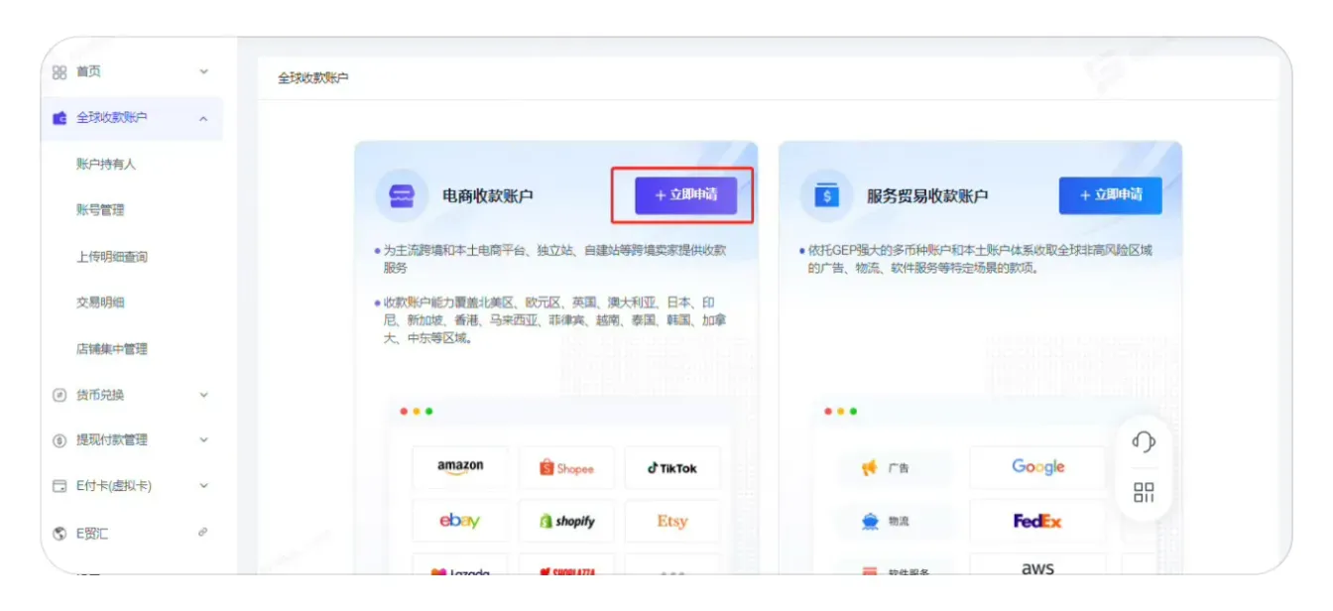Go to 交易明细 in the sidebar
The width and height of the screenshot is (1333, 611).
[100, 303]
